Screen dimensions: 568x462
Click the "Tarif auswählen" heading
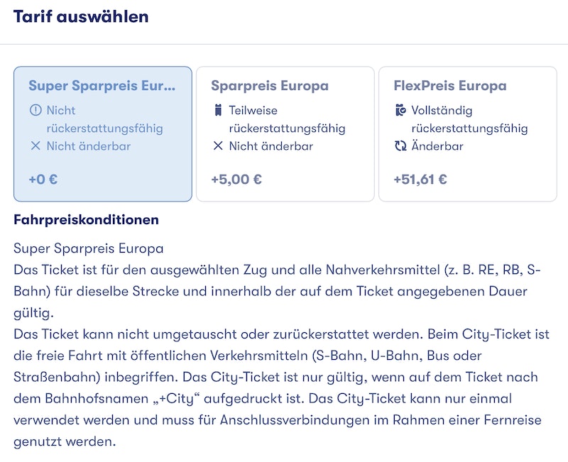pos(81,16)
